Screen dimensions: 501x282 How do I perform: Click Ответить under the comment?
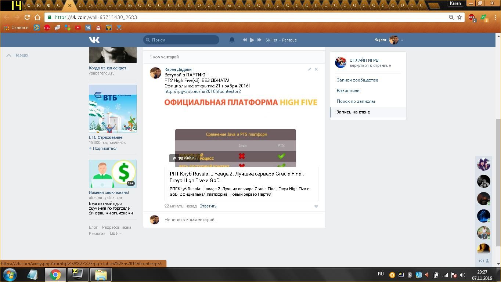click(208, 206)
